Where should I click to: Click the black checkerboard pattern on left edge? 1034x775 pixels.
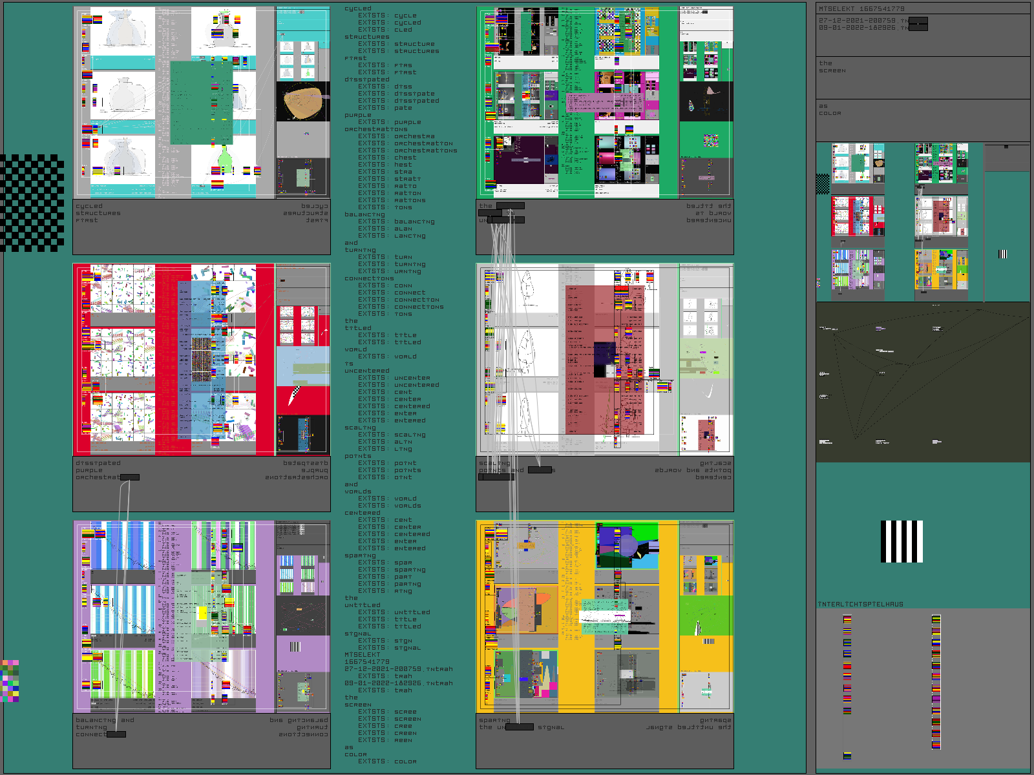click(x=32, y=202)
